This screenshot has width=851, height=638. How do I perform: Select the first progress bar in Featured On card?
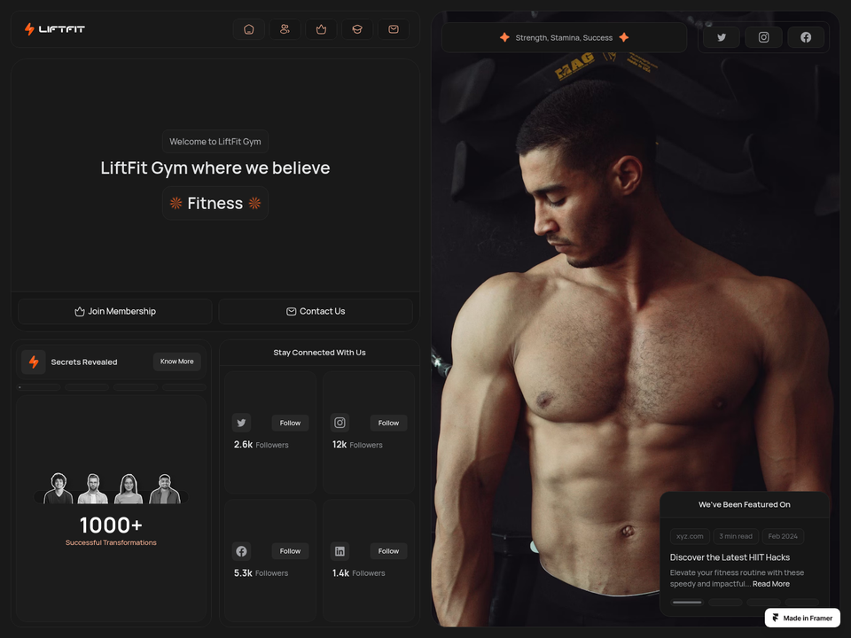[x=687, y=603]
